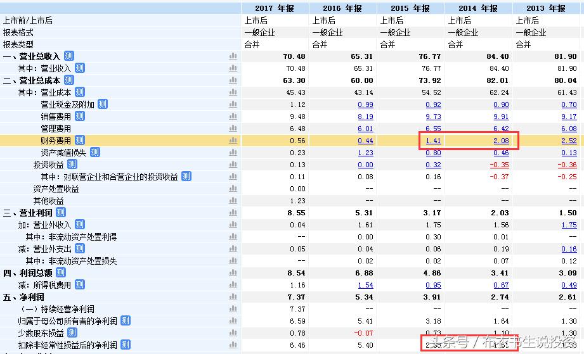
Task: Open 2016 销售费用 value 8.19 link
Action: (x=365, y=117)
